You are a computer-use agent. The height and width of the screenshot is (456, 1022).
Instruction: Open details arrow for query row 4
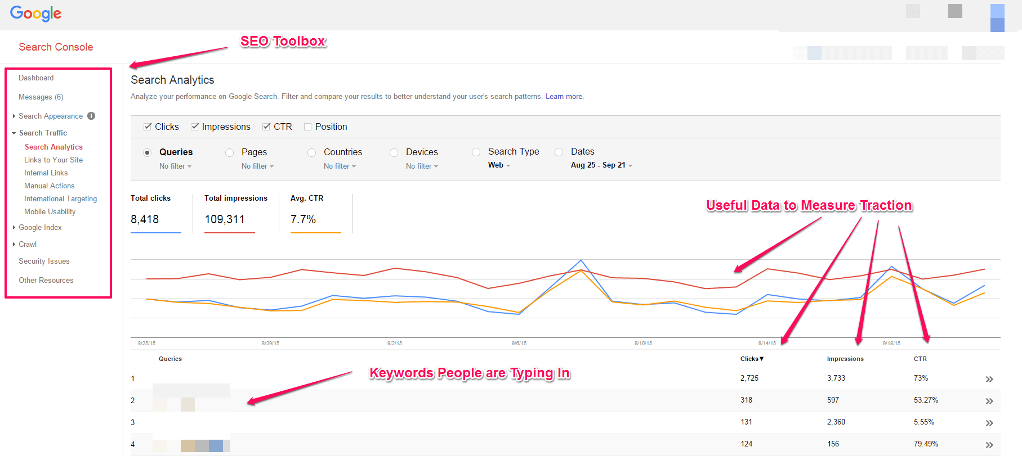click(989, 445)
